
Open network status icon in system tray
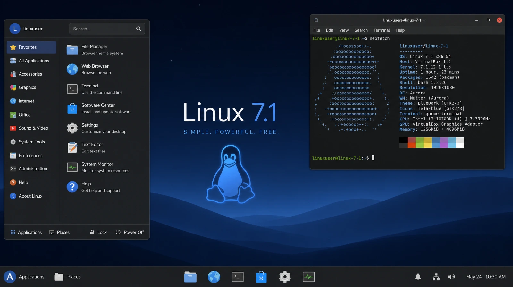tap(436, 277)
